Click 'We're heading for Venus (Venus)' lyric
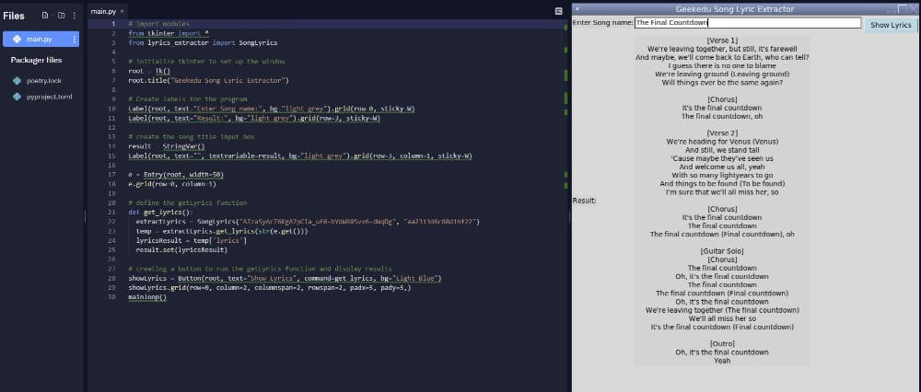This screenshot has width=921, height=392. (x=722, y=142)
